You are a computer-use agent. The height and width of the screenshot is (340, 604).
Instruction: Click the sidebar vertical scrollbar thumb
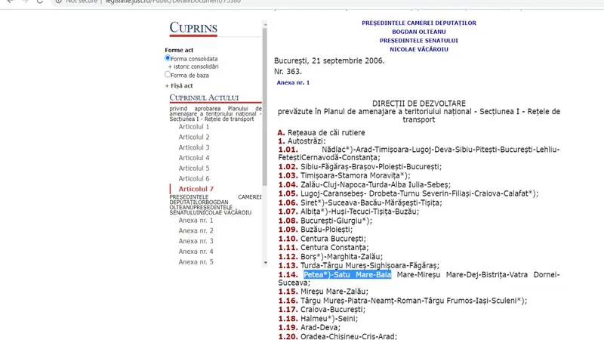265,106
